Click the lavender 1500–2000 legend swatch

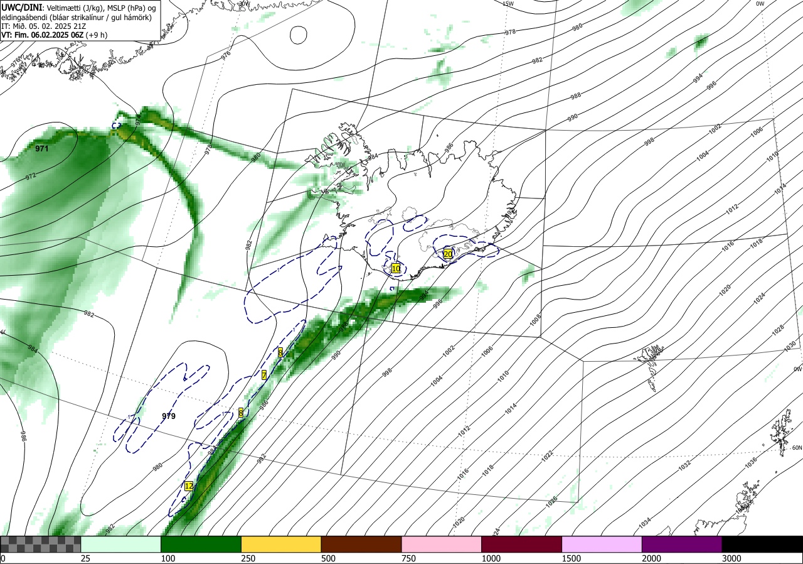coord(602,544)
